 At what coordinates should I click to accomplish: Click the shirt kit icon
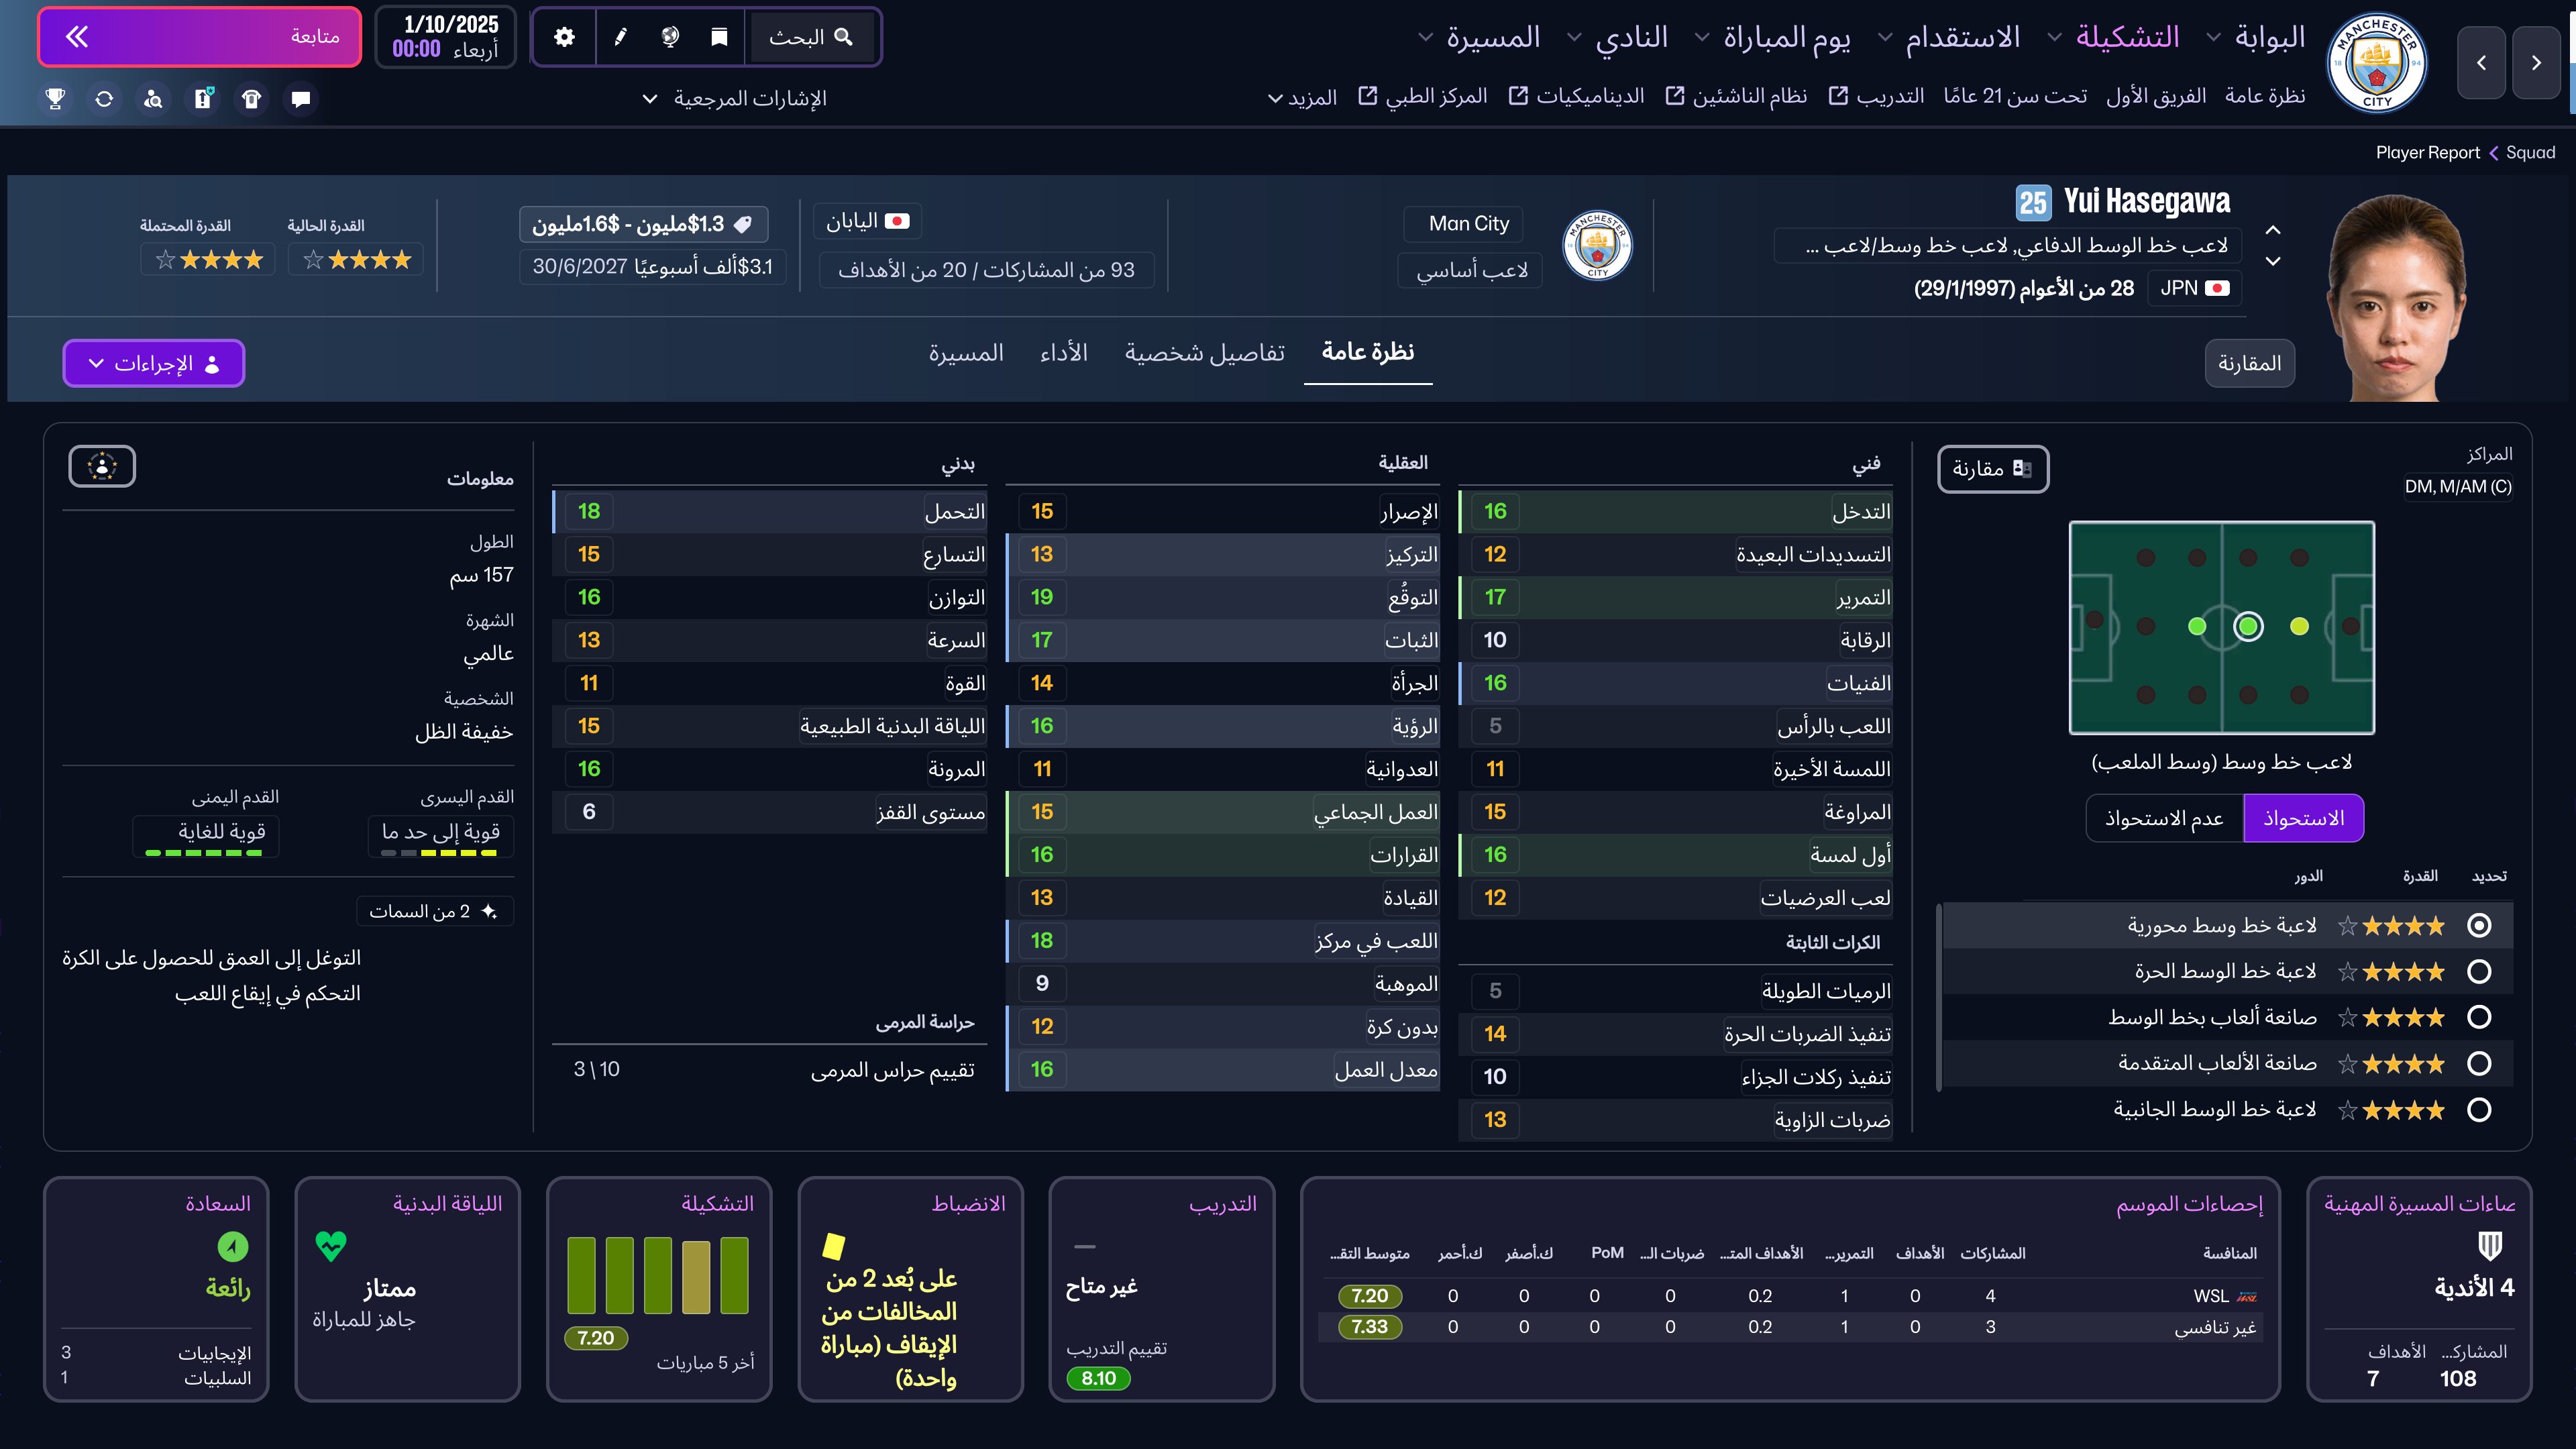pyautogui.click(x=251, y=98)
